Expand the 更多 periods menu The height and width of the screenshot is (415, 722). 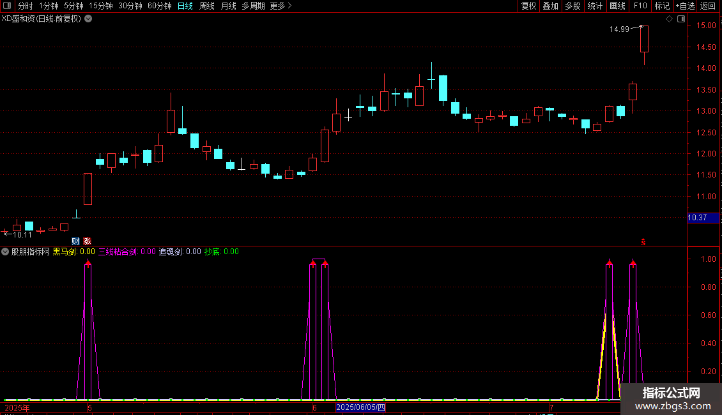coord(281,6)
